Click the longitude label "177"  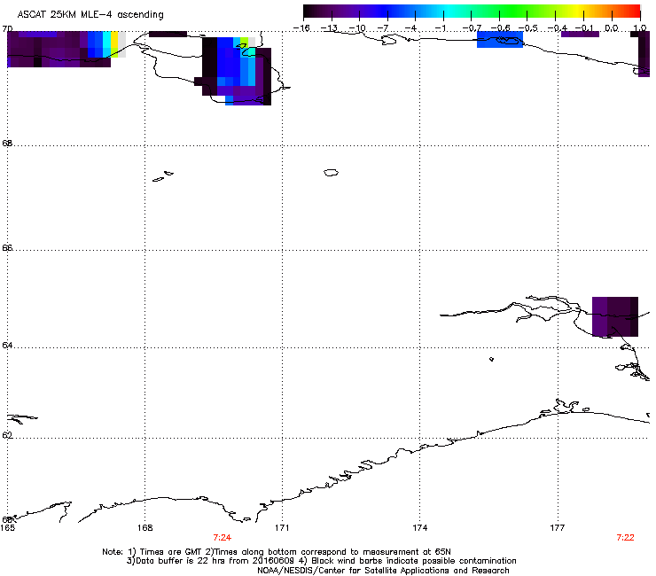(558, 528)
